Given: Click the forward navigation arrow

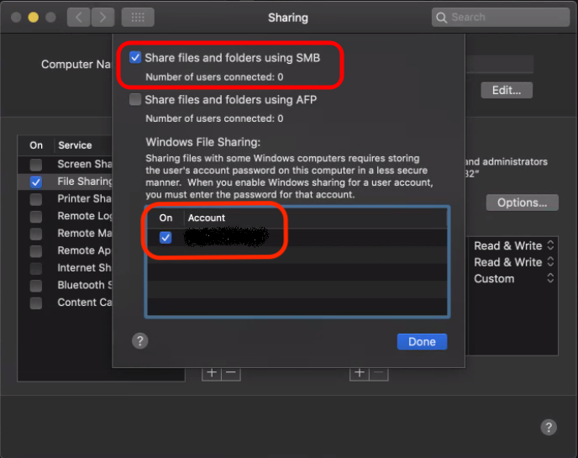Looking at the screenshot, I should [x=102, y=17].
